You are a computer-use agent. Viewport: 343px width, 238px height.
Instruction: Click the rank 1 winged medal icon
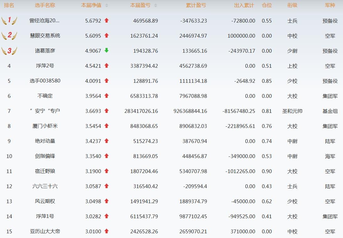click(x=9, y=21)
